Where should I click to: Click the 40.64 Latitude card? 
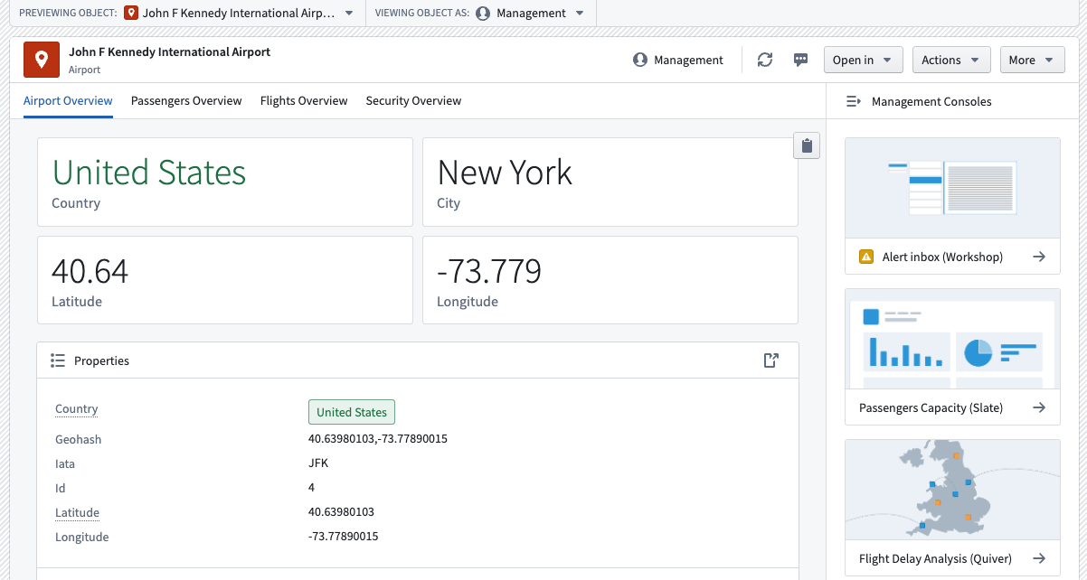225,280
